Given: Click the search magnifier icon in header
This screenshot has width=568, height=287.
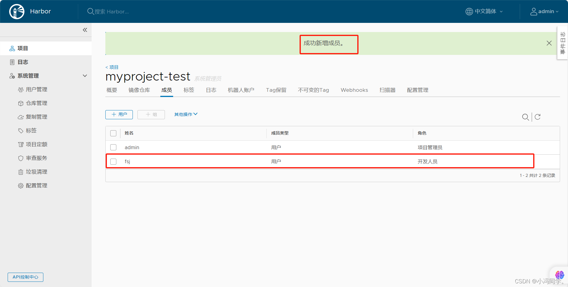Looking at the screenshot, I should click(x=90, y=12).
